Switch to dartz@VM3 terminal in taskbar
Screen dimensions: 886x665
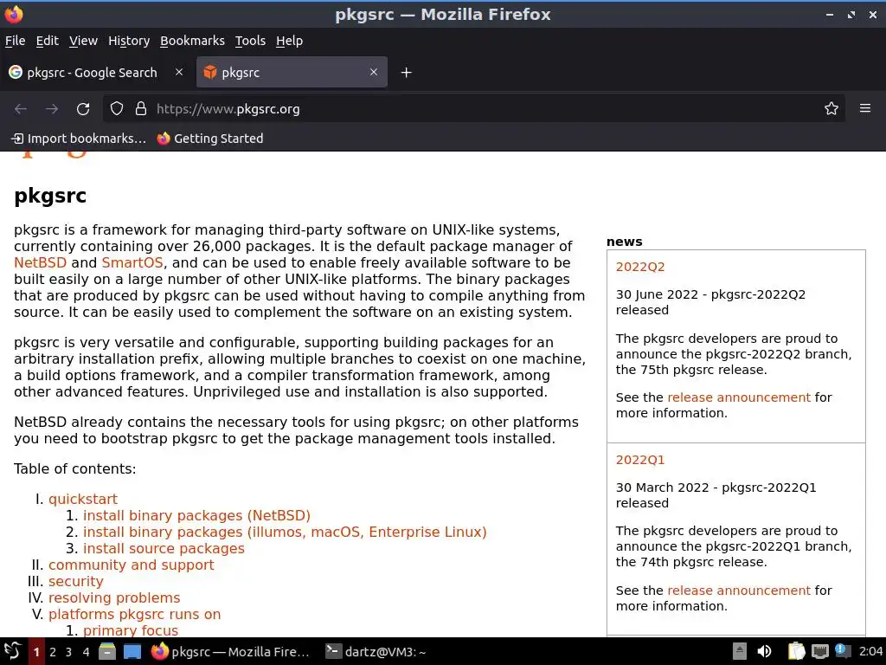pos(376,651)
